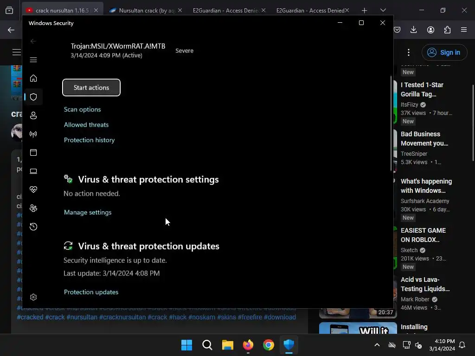Open Bad Business Movement video
The height and width of the screenshot is (356, 475).
424,139
